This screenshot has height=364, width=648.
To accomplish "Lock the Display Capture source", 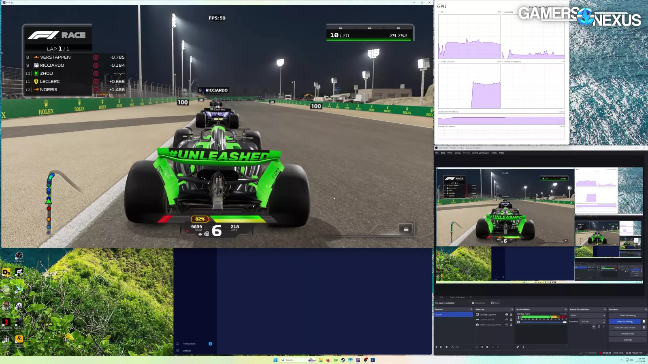I will [511, 314].
